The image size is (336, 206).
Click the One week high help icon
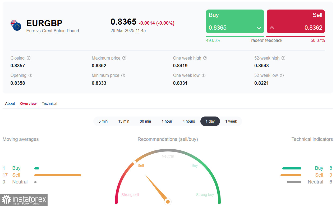(205, 58)
